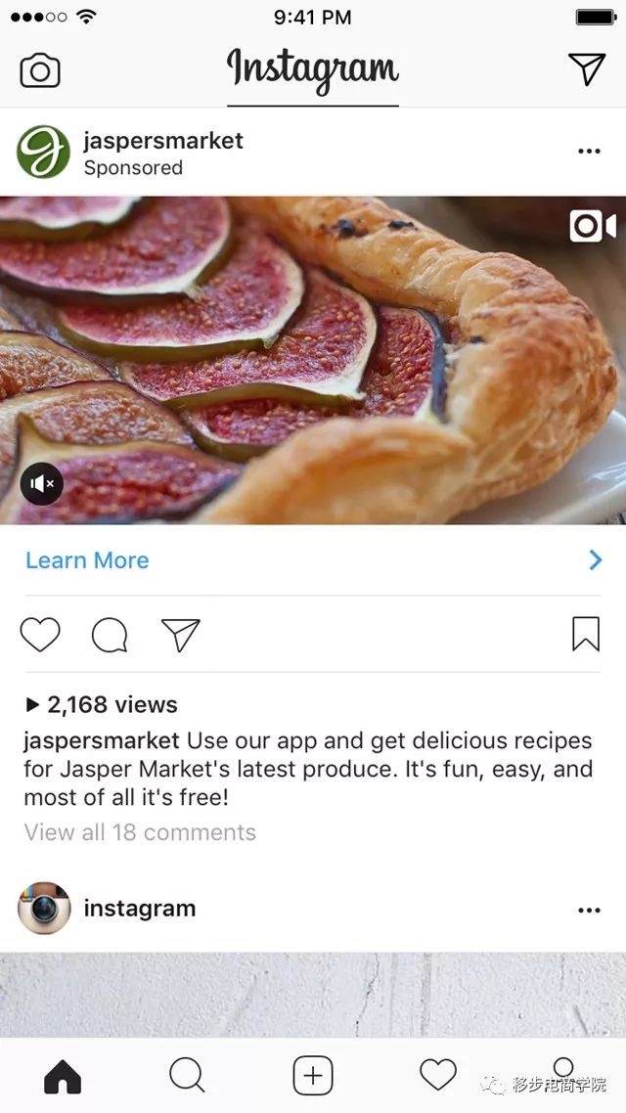Tap the Learn More link
Image resolution: width=626 pixels, height=1113 pixels.
pyautogui.click(x=87, y=560)
